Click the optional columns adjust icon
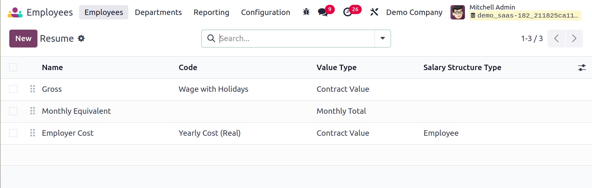This screenshot has width=592, height=188. pos(582,68)
